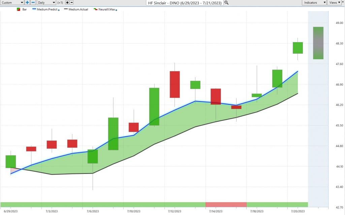Screen dimensions: 345x215
Task: Click the 46.90 price axis label
Action: 339,85
